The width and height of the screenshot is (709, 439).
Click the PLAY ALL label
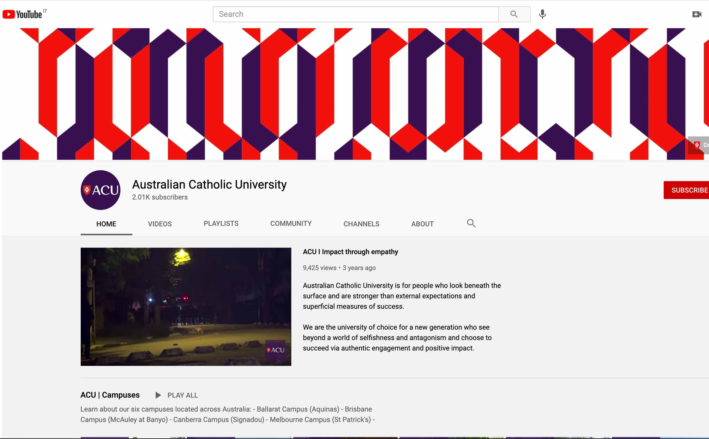[183, 395]
